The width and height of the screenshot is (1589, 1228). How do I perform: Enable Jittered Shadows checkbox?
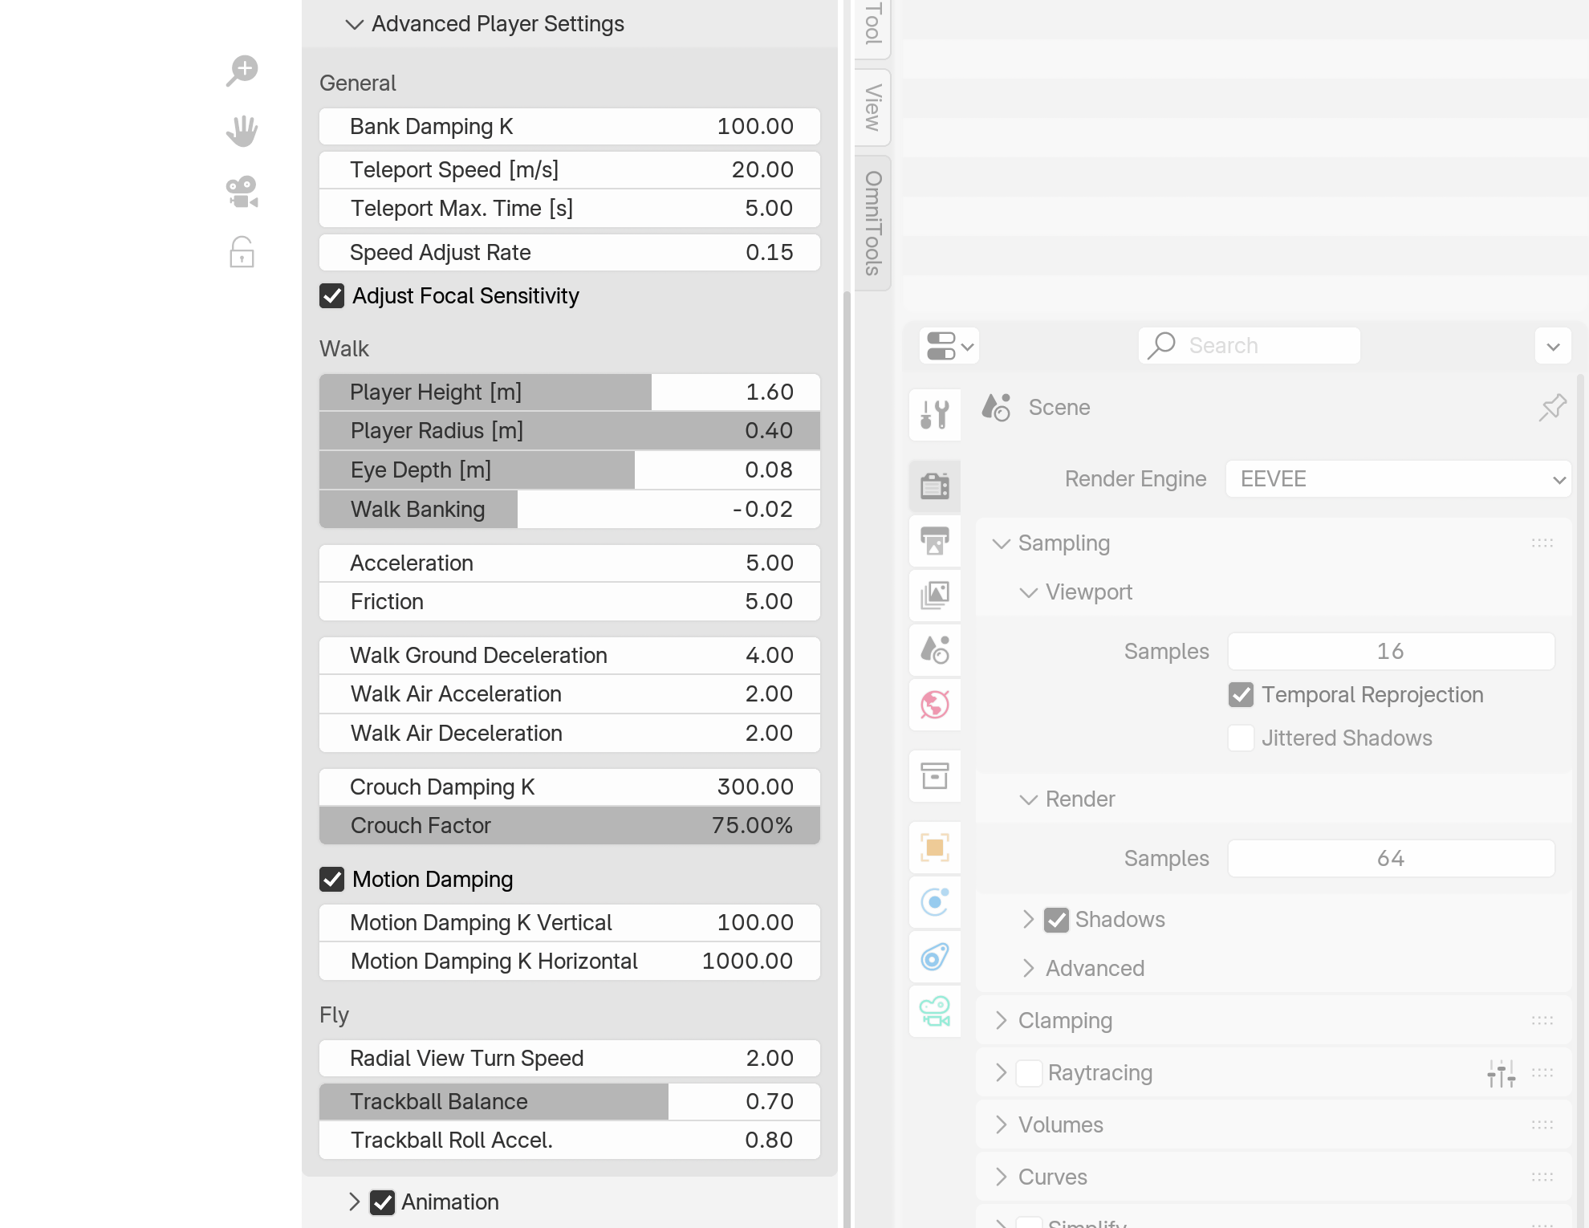pyautogui.click(x=1241, y=738)
